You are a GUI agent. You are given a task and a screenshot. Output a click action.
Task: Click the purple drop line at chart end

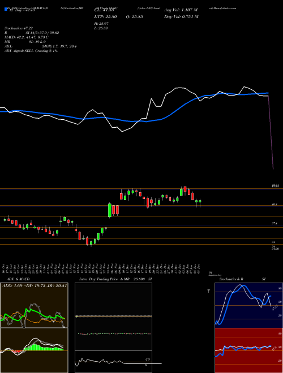pos(271,132)
